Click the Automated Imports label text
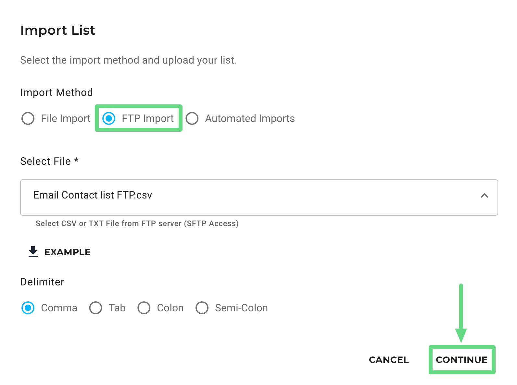The width and height of the screenshot is (517, 385). 250,118
